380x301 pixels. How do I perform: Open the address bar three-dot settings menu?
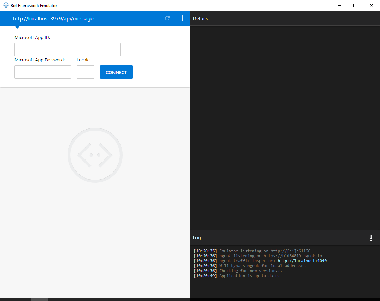point(182,18)
